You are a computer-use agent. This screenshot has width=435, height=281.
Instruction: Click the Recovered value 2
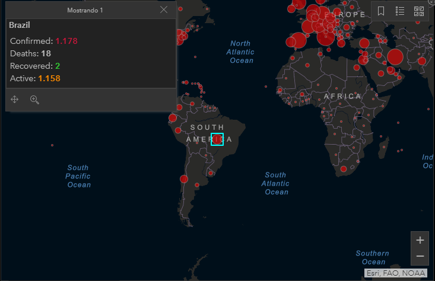click(58, 66)
